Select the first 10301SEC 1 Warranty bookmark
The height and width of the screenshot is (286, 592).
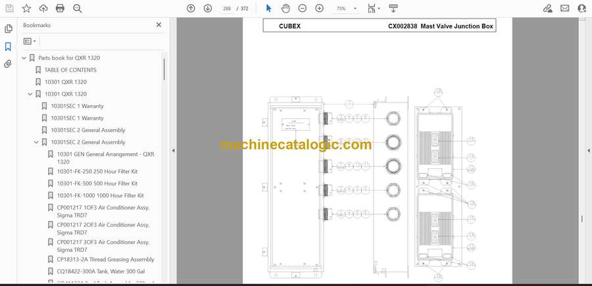click(x=78, y=106)
